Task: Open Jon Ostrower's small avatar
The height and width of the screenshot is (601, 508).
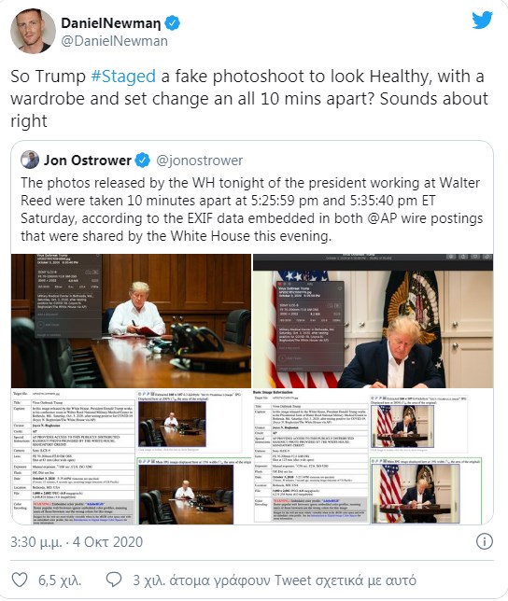Action: pos(30,160)
